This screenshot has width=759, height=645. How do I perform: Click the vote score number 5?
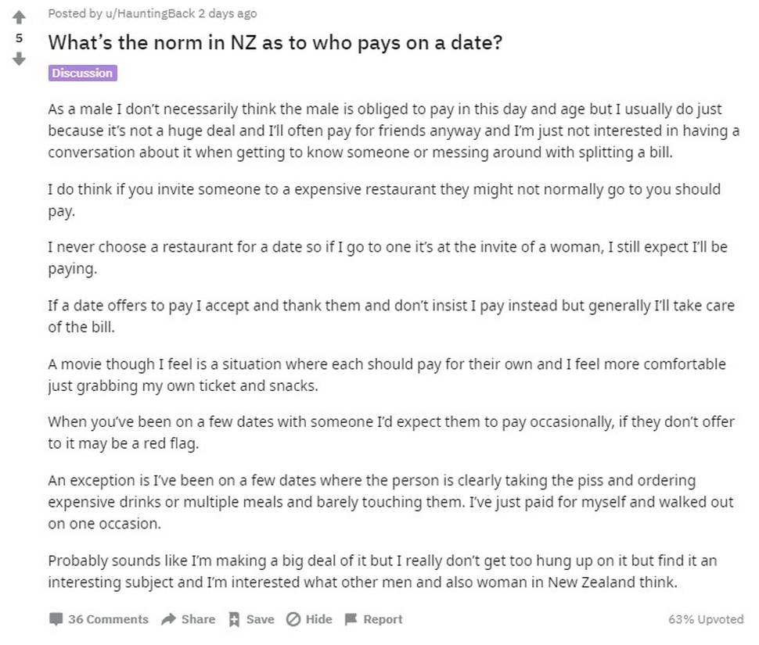pyautogui.click(x=19, y=38)
